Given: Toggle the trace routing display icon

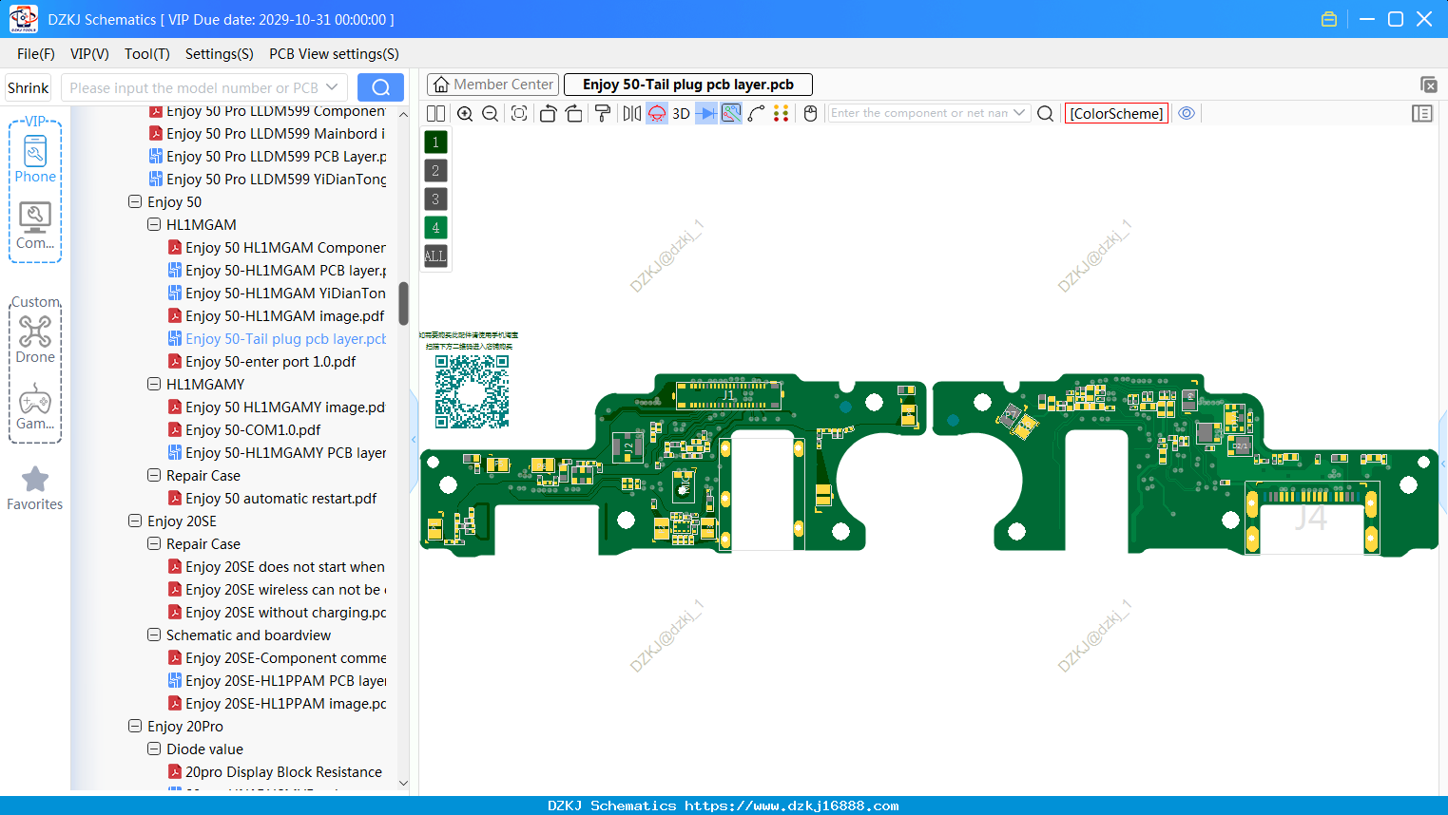Looking at the screenshot, I should click(x=731, y=114).
